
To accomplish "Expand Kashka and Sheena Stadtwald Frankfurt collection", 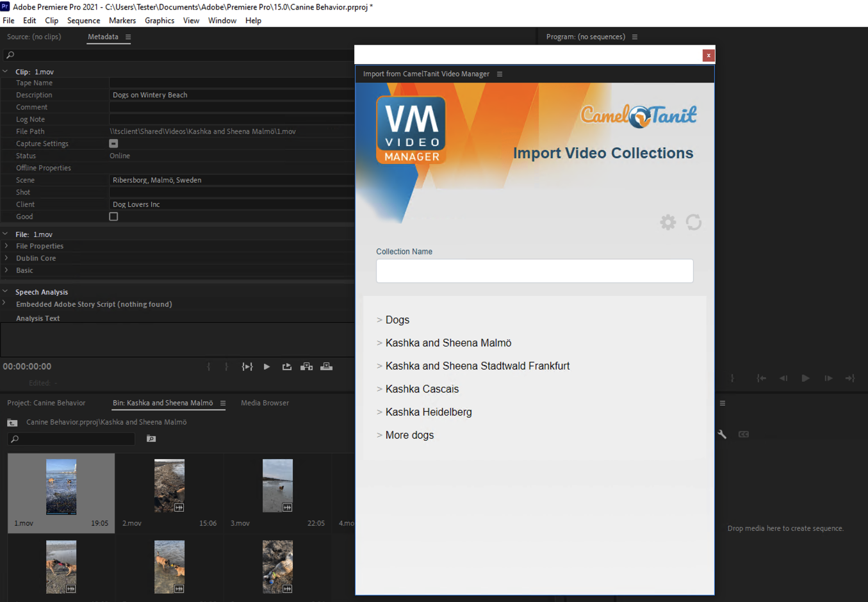I will tap(379, 366).
